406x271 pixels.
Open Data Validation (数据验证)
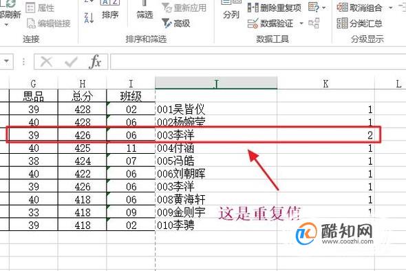[270, 23]
